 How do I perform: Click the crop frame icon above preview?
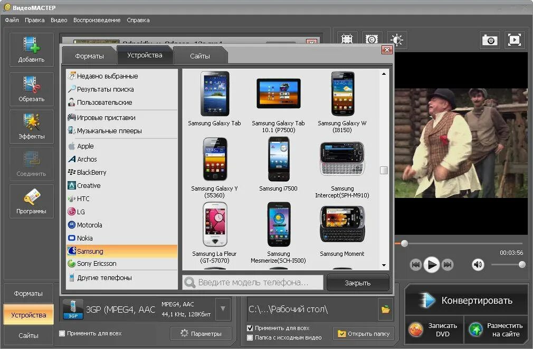click(347, 39)
